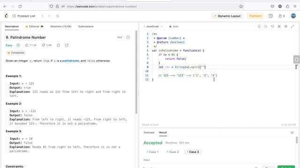Open the JavaScript language dropdown

click(x=153, y=27)
